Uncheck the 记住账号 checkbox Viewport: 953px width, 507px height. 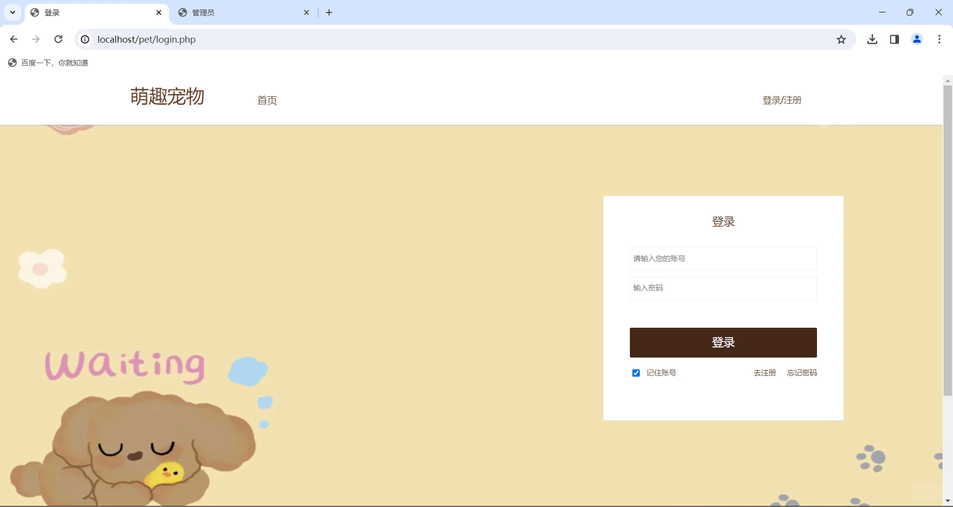point(636,372)
